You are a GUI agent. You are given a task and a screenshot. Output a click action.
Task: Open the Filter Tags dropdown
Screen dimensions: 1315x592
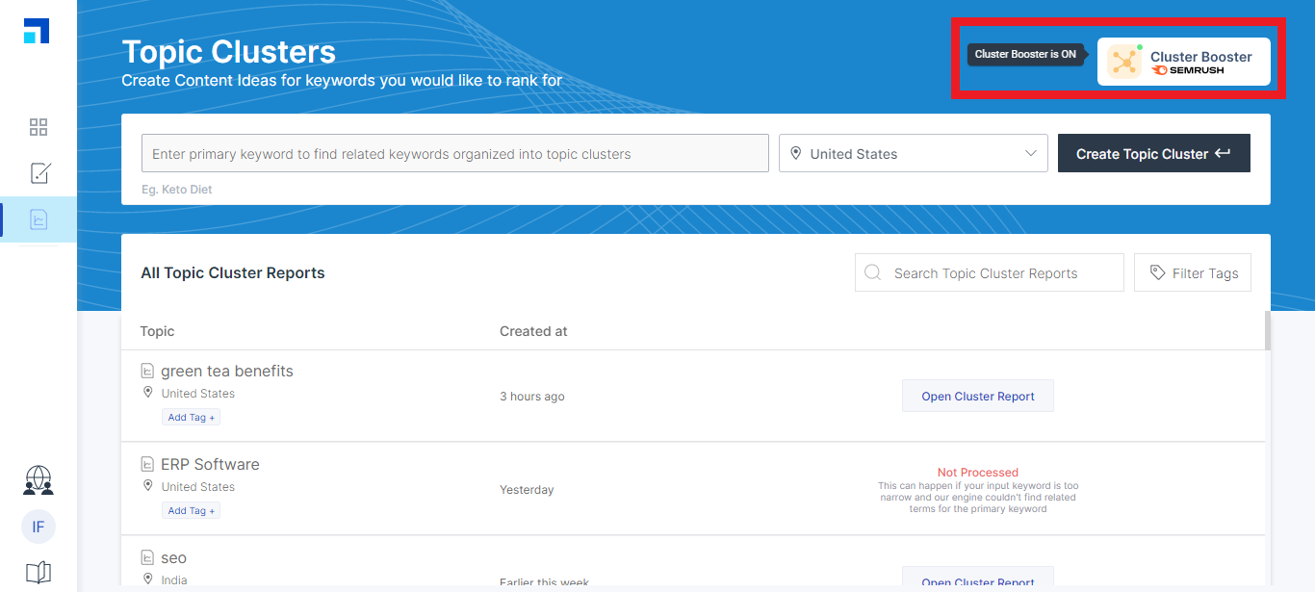coord(1192,273)
